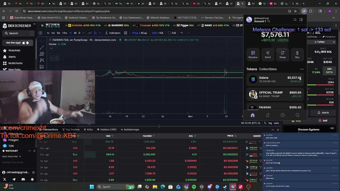Open wallet explore search bottom icon
The height and width of the screenshot is (191, 340).
click(297, 115)
